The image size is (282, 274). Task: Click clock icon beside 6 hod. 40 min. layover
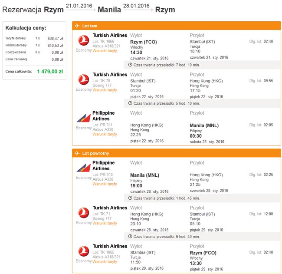click(x=130, y=236)
